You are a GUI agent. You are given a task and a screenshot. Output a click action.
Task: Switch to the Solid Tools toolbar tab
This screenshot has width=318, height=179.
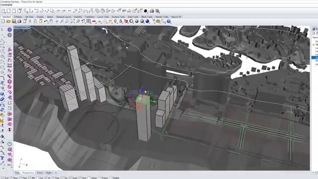point(133,17)
